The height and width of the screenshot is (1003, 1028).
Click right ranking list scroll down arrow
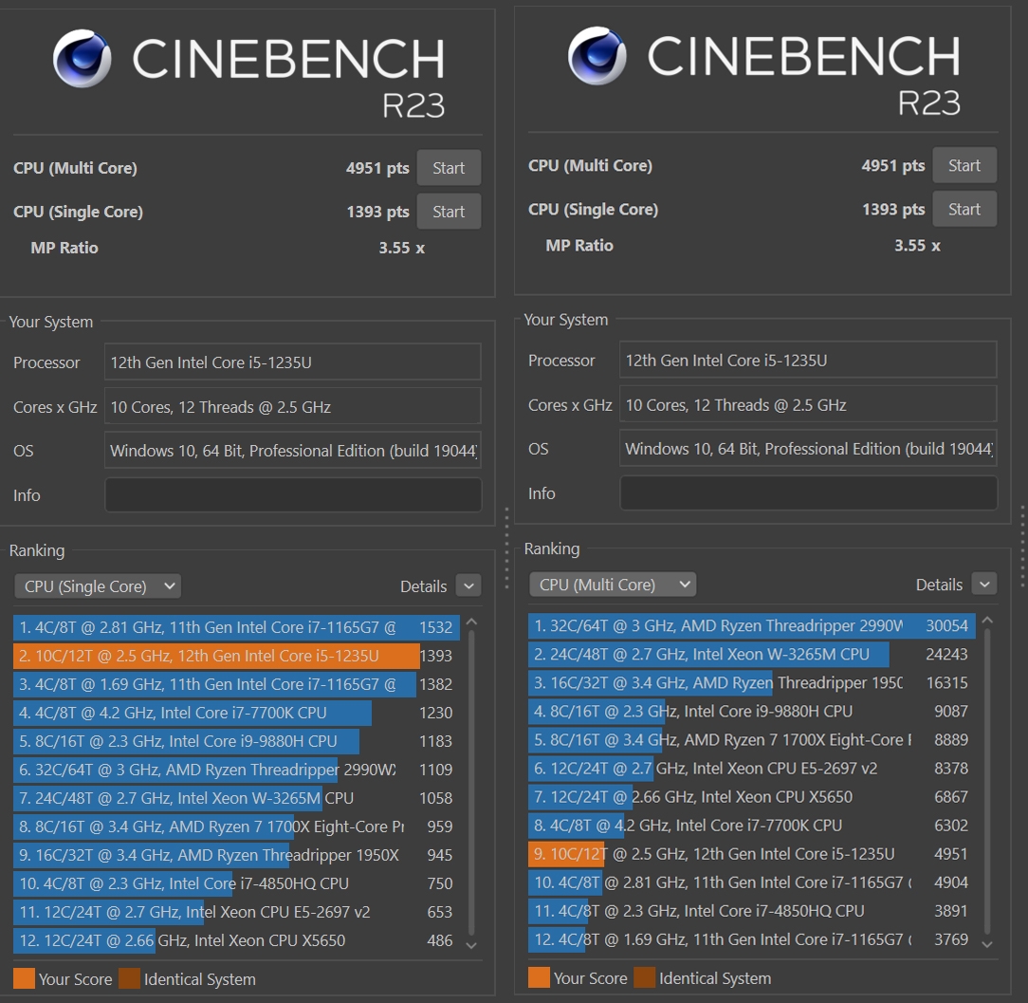[x=988, y=944]
